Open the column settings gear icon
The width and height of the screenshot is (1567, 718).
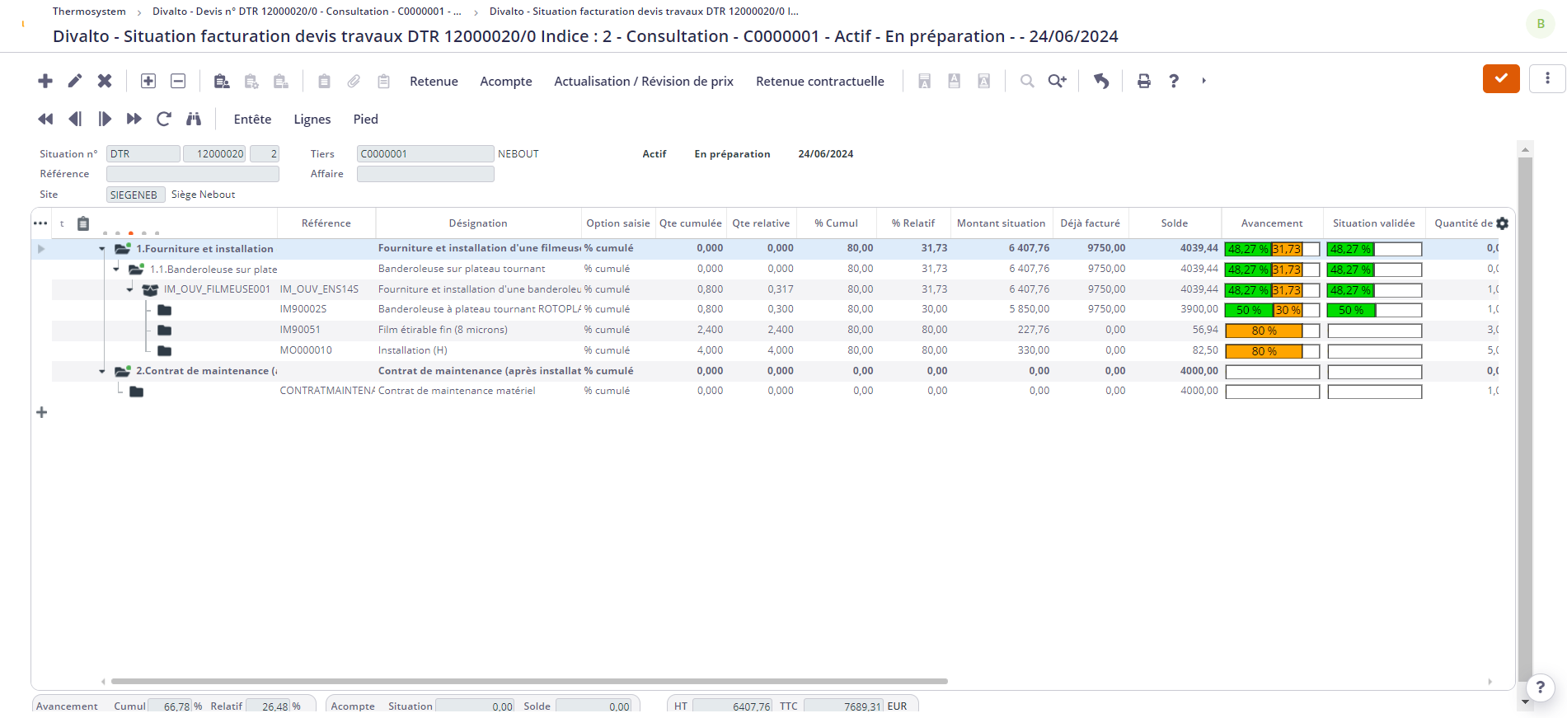coord(1502,223)
